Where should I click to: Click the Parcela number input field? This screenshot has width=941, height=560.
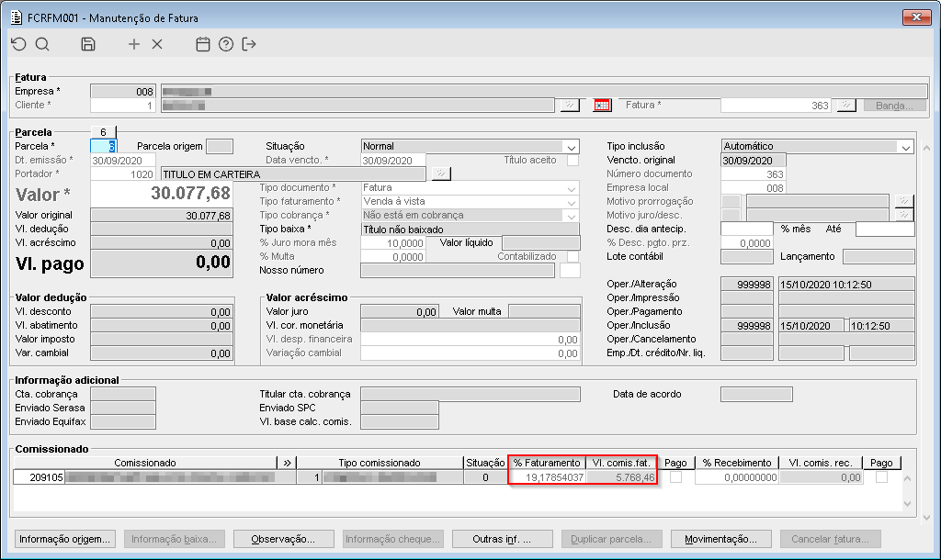[103, 146]
